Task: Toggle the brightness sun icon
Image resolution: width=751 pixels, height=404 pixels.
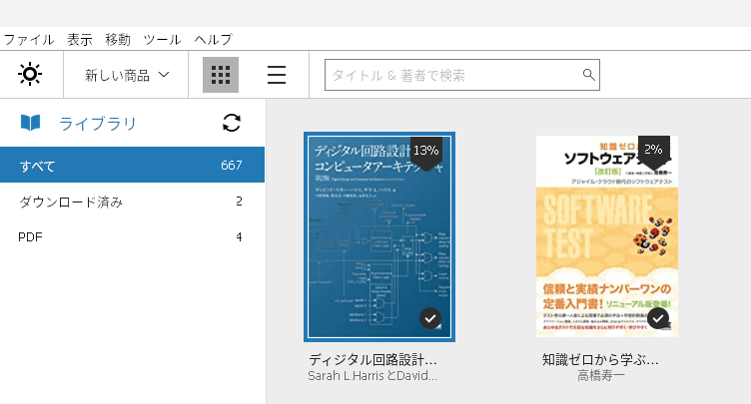Action: pyautogui.click(x=30, y=74)
